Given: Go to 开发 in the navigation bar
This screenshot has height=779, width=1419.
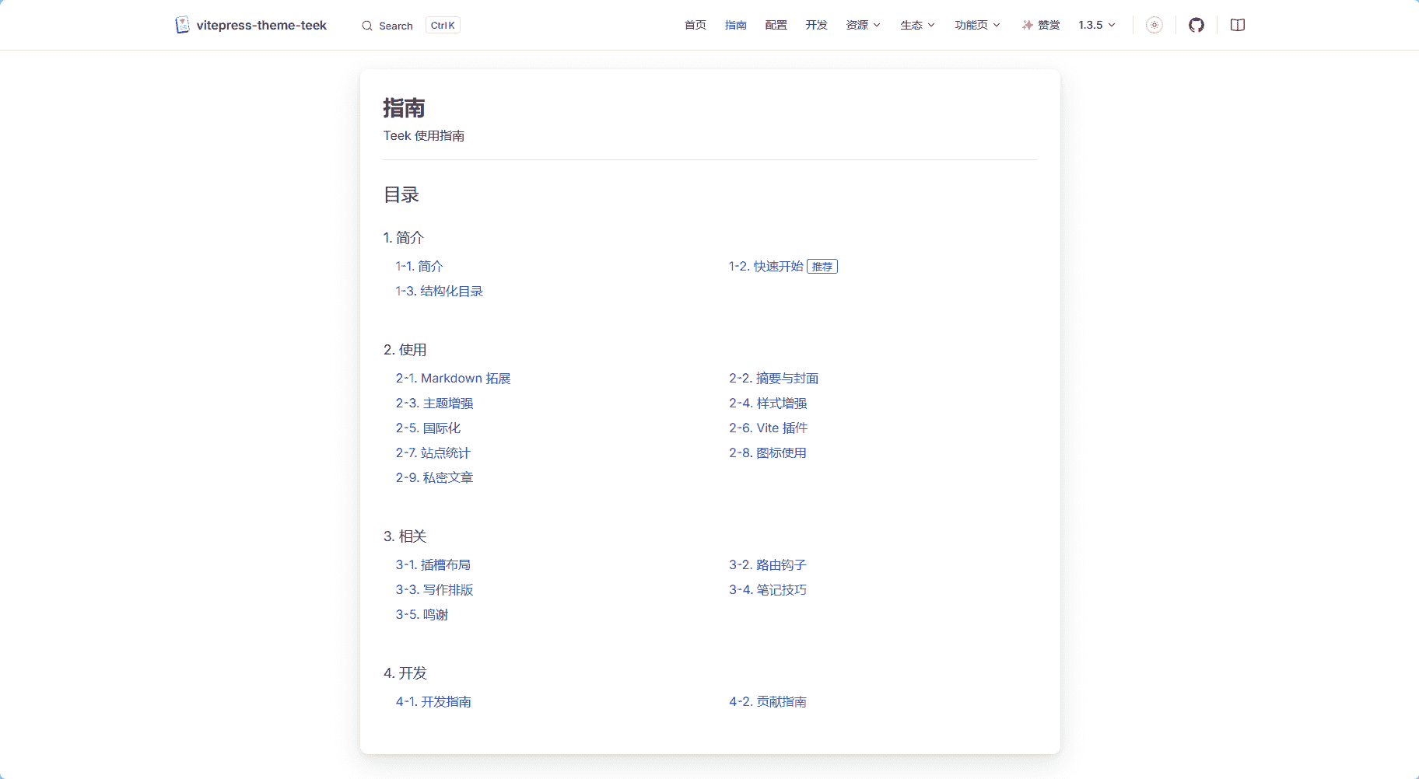Looking at the screenshot, I should coord(815,24).
